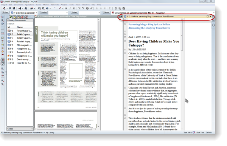
Task: Switch to the yellow-dot Codes side panel tab
Action: 15,17
